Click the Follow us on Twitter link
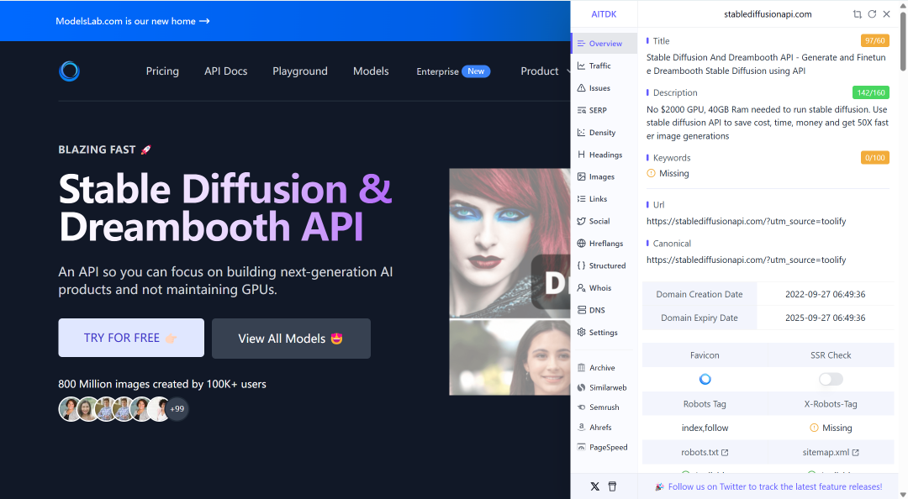Image resolution: width=908 pixels, height=499 pixels. coord(775,487)
